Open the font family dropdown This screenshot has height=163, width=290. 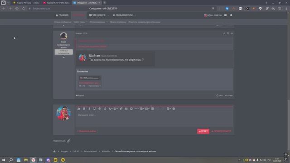point(110,109)
